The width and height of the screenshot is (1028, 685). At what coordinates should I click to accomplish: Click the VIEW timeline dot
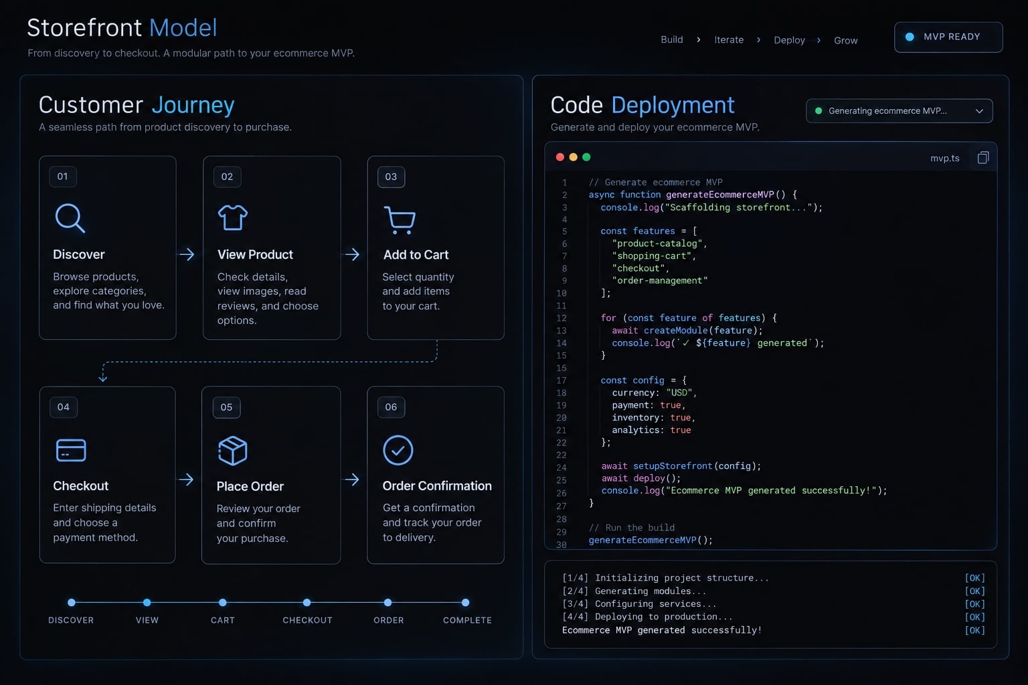click(x=147, y=603)
